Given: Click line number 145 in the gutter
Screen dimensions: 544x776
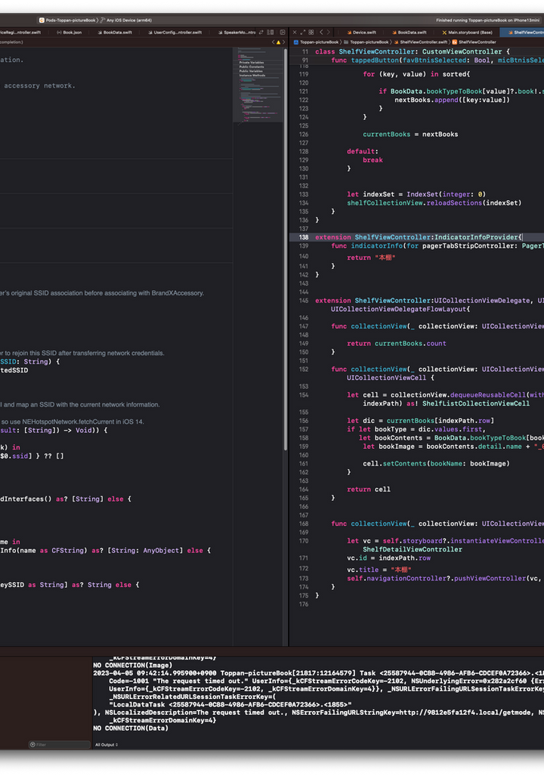Looking at the screenshot, I should [304, 301].
